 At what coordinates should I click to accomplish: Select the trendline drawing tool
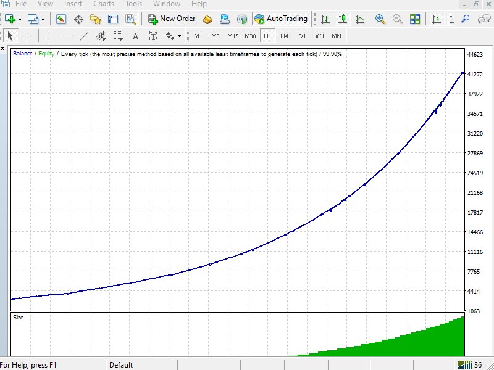[83, 36]
